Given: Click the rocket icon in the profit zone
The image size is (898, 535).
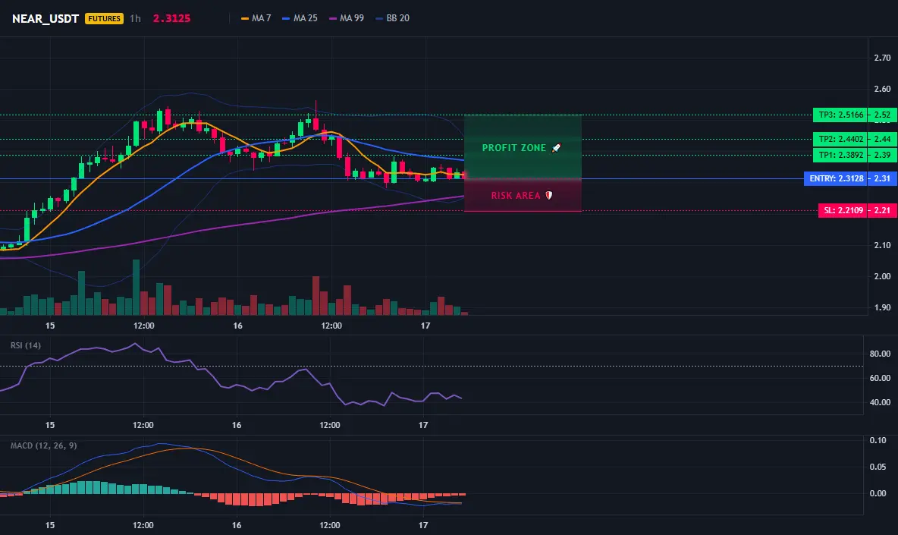Looking at the screenshot, I should tap(556, 148).
